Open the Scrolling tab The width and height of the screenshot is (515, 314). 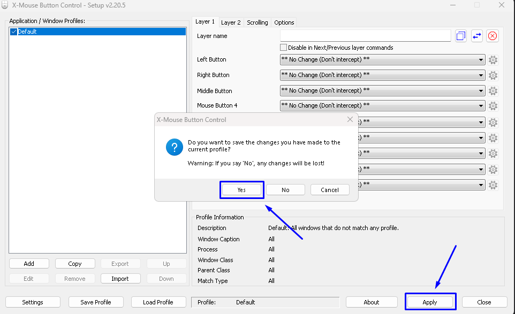(257, 22)
